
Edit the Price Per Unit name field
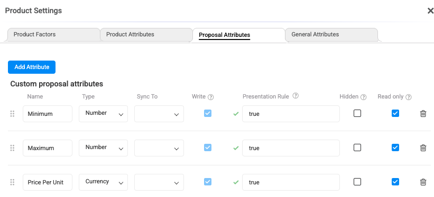(48, 182)
